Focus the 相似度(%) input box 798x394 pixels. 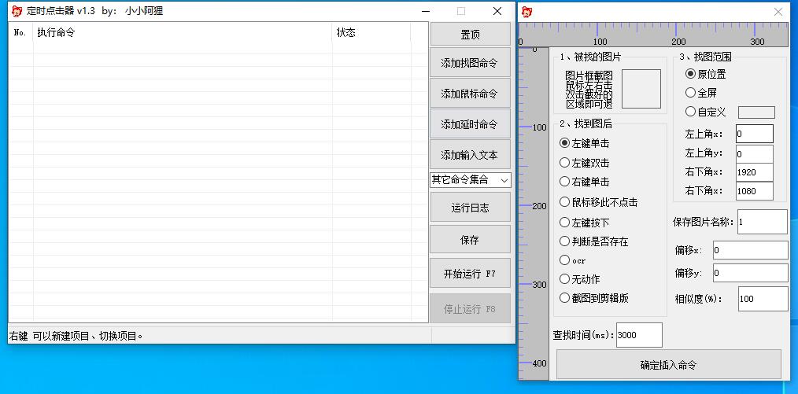762,299
